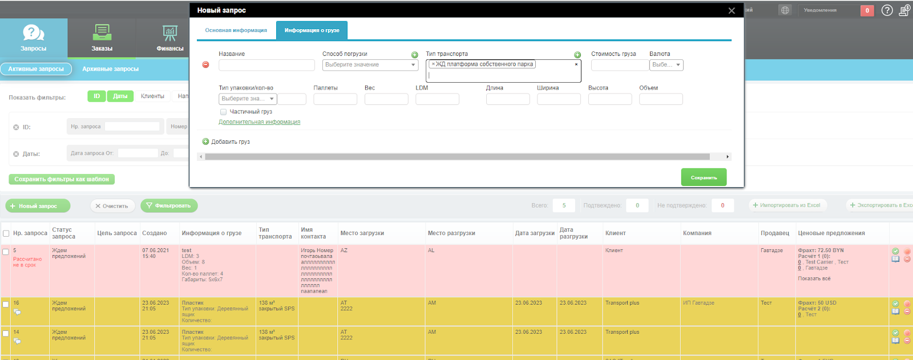This screenshot has width=913, height=360.
Task: Click green plus next to Тип транспорта
Action: (577, 55)
